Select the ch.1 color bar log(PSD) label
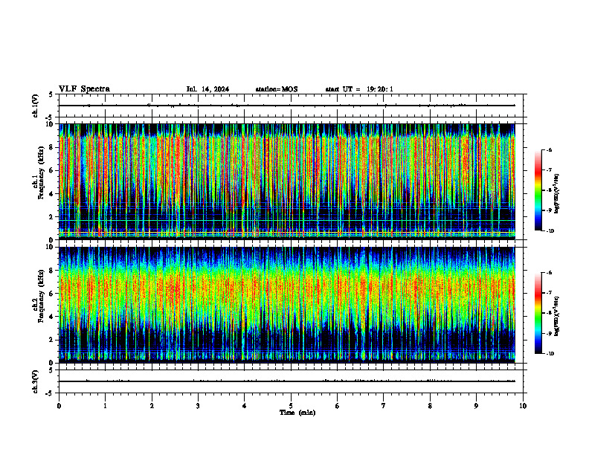The image size is (589, 455). point(557,194)
